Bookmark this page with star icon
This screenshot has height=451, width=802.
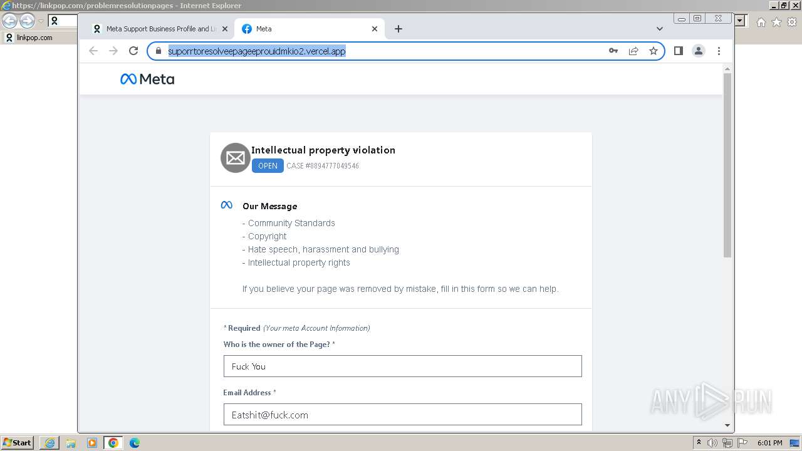[x=654, y=51]
